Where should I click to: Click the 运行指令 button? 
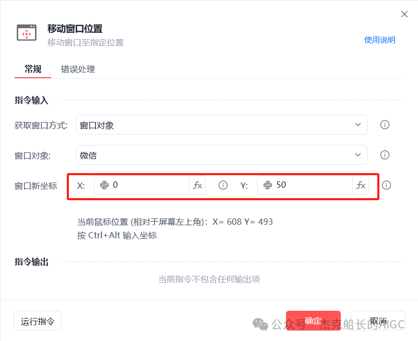(37, 321)
